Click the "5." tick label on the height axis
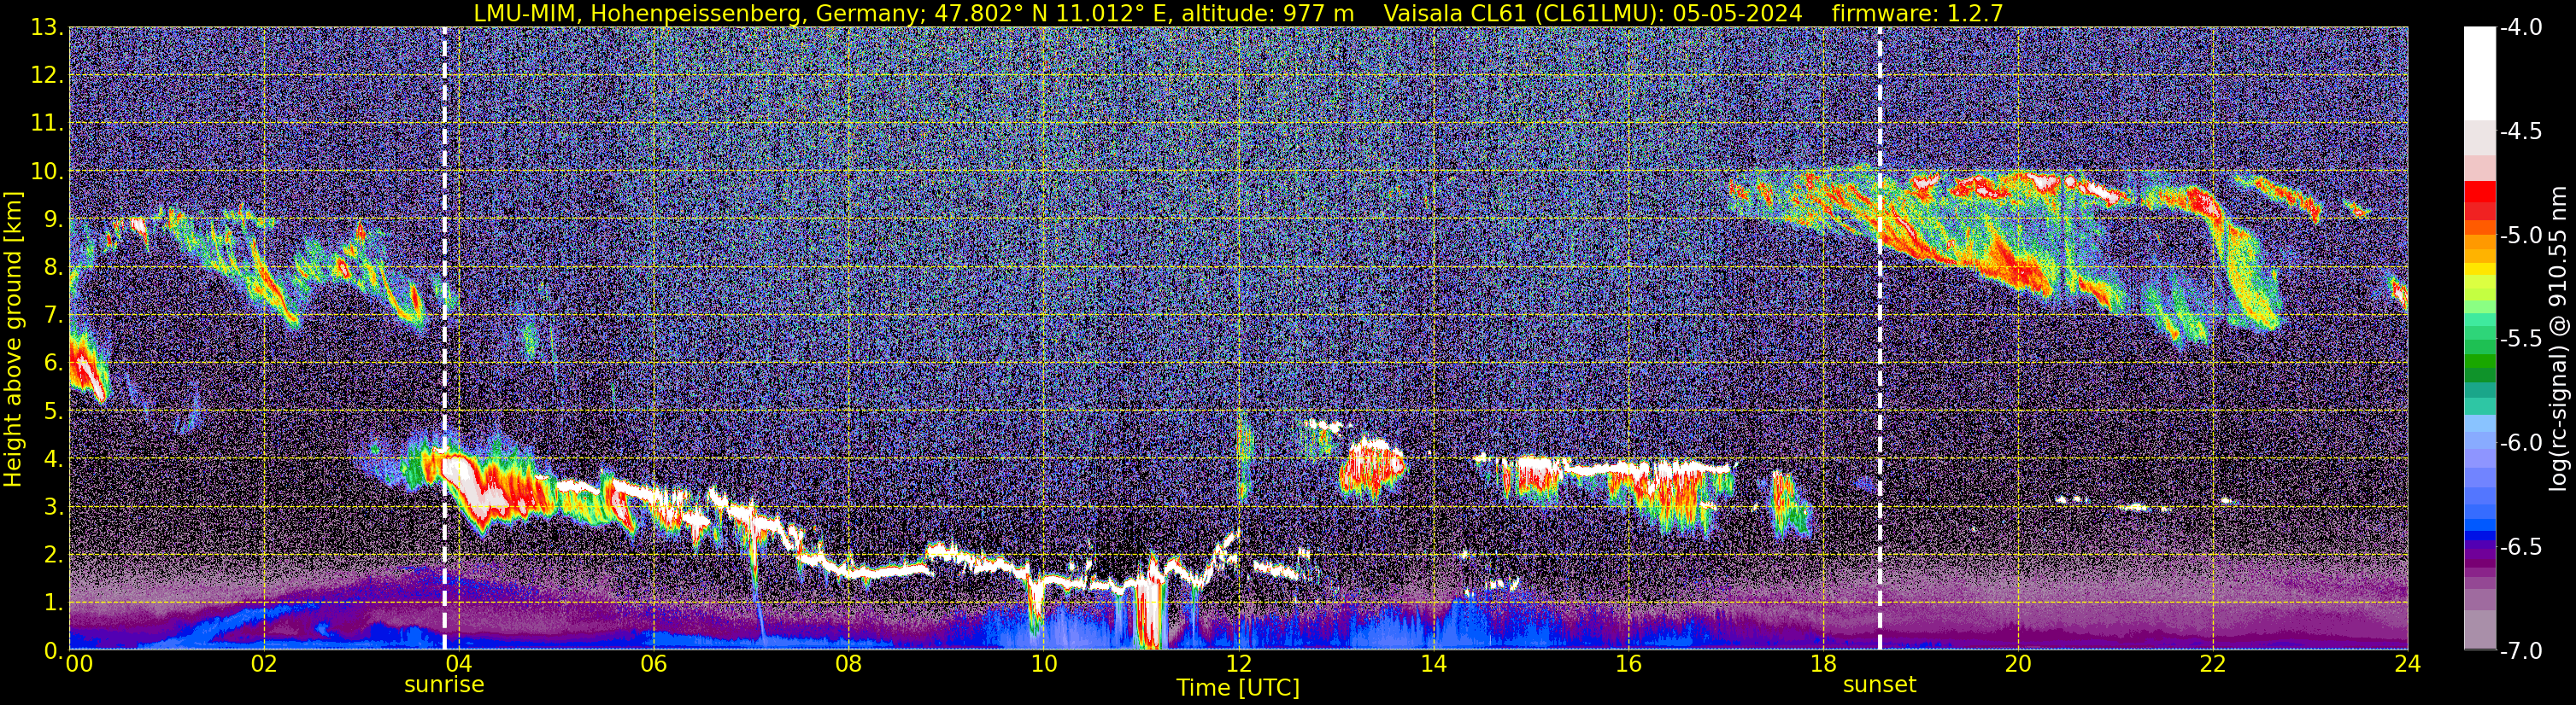This screenshot has height=705, width=2576. point(53,411)
